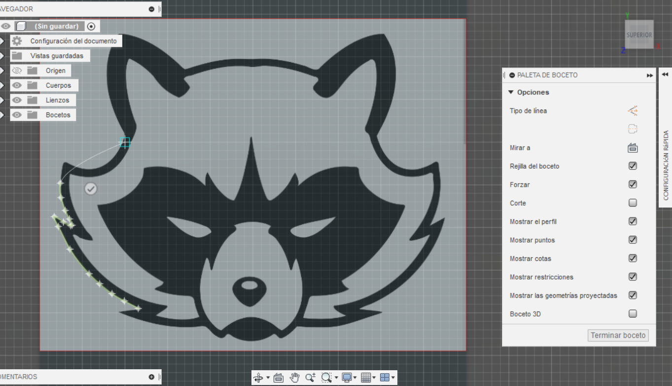
Task: Uncheck Mostrar cotas checkbox
Action: pyautogui.click(x=633, y=258)
